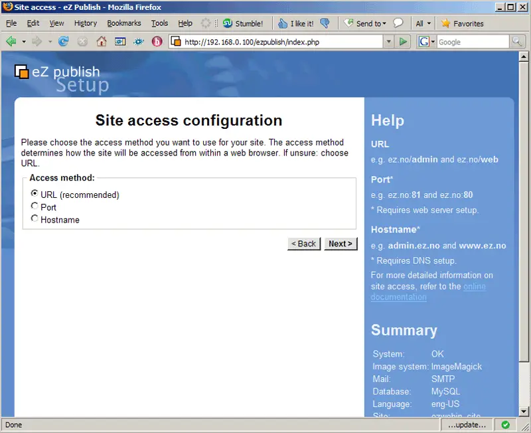Expand the Send to dropdown arrow
This screenshot has height=433, width=531.
[384, 24]
